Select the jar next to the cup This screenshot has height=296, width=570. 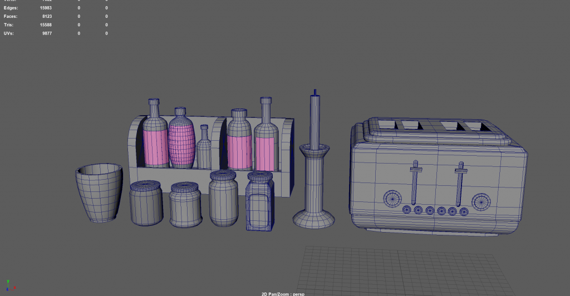pos(146,203)
